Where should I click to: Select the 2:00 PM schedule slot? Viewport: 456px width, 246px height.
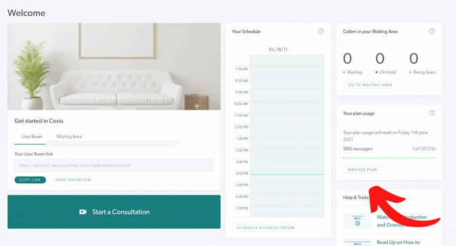pyautogui.click(x=287, y=153)
